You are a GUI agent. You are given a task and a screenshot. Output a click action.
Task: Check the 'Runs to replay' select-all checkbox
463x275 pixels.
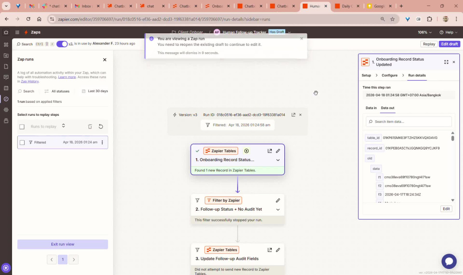click(22, 127)
